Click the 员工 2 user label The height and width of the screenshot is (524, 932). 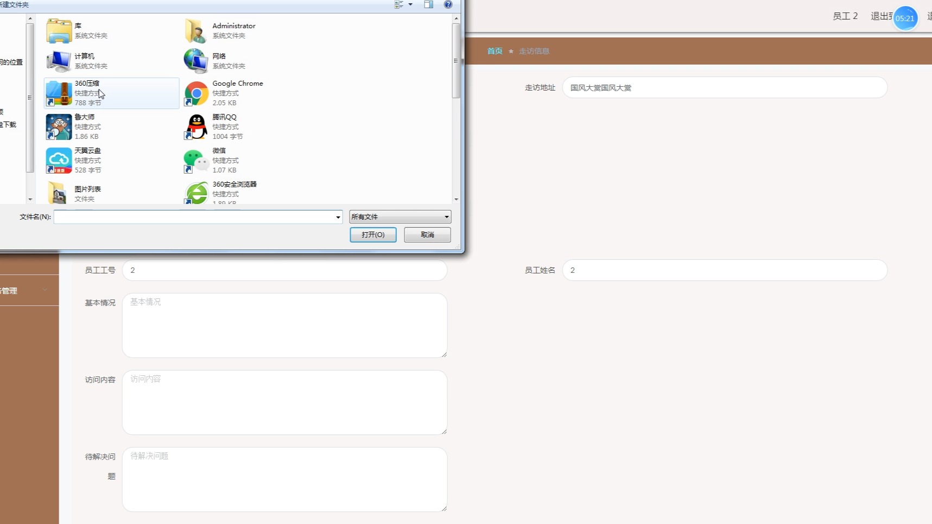845,16
